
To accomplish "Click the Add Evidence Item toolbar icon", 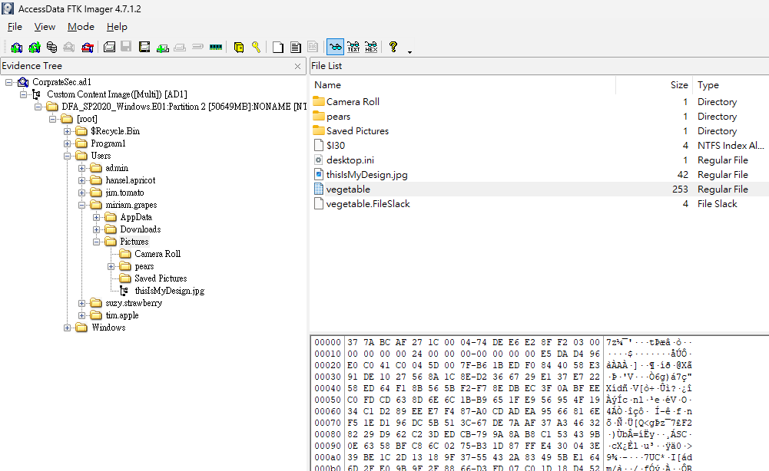I will [x=16, y=47].
